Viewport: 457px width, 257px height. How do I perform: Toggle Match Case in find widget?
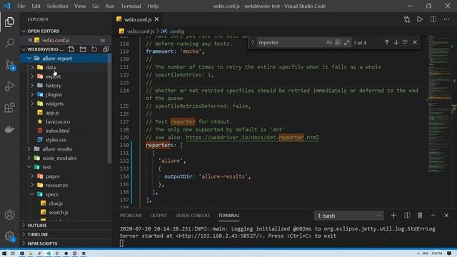[x=329, y=43]
